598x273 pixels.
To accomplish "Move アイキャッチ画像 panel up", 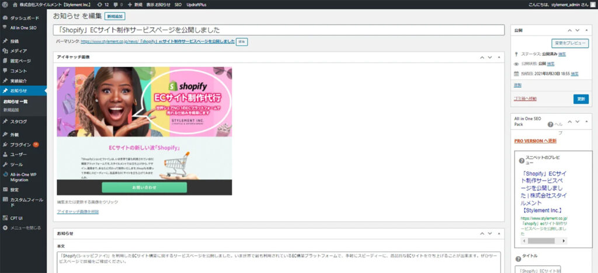I will 482,58.
